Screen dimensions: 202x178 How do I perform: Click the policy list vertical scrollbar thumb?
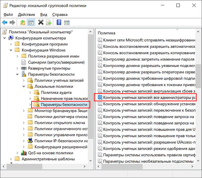(x=198, y=76)
